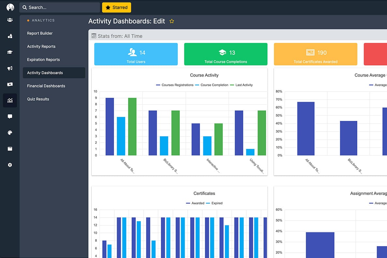Open the Users section via the people icon

(10, 20)
